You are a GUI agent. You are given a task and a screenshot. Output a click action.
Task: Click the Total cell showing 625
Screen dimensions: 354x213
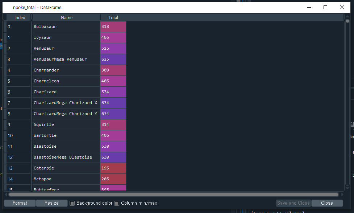tap(113, 59)
